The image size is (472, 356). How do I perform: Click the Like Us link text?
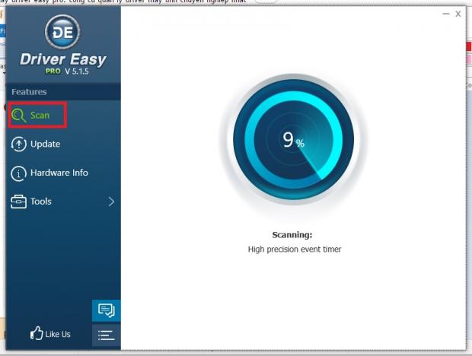coord(57,334)
